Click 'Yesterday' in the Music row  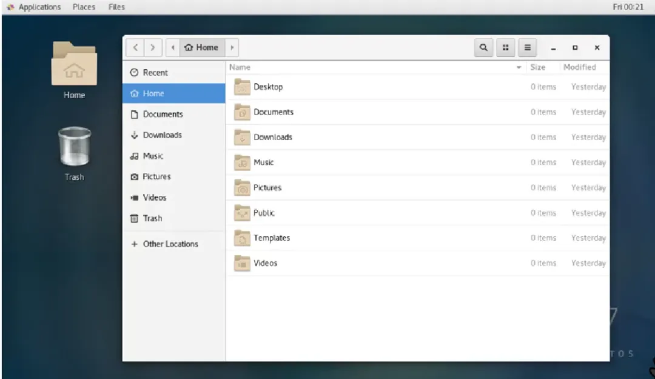click(588, 162)
